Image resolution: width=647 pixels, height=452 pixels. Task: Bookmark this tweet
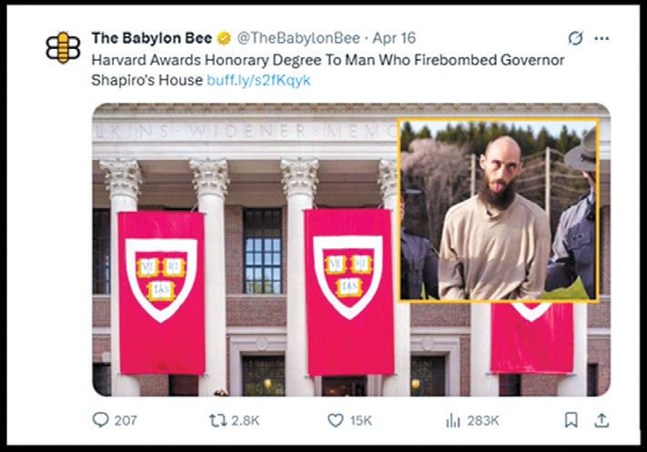point(571,420)
